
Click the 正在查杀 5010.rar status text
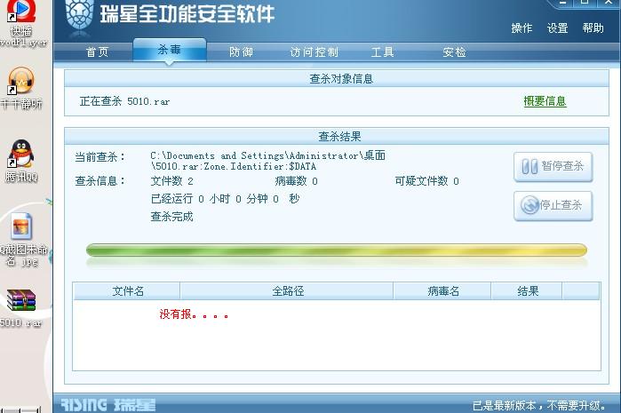tap(124, 101)
